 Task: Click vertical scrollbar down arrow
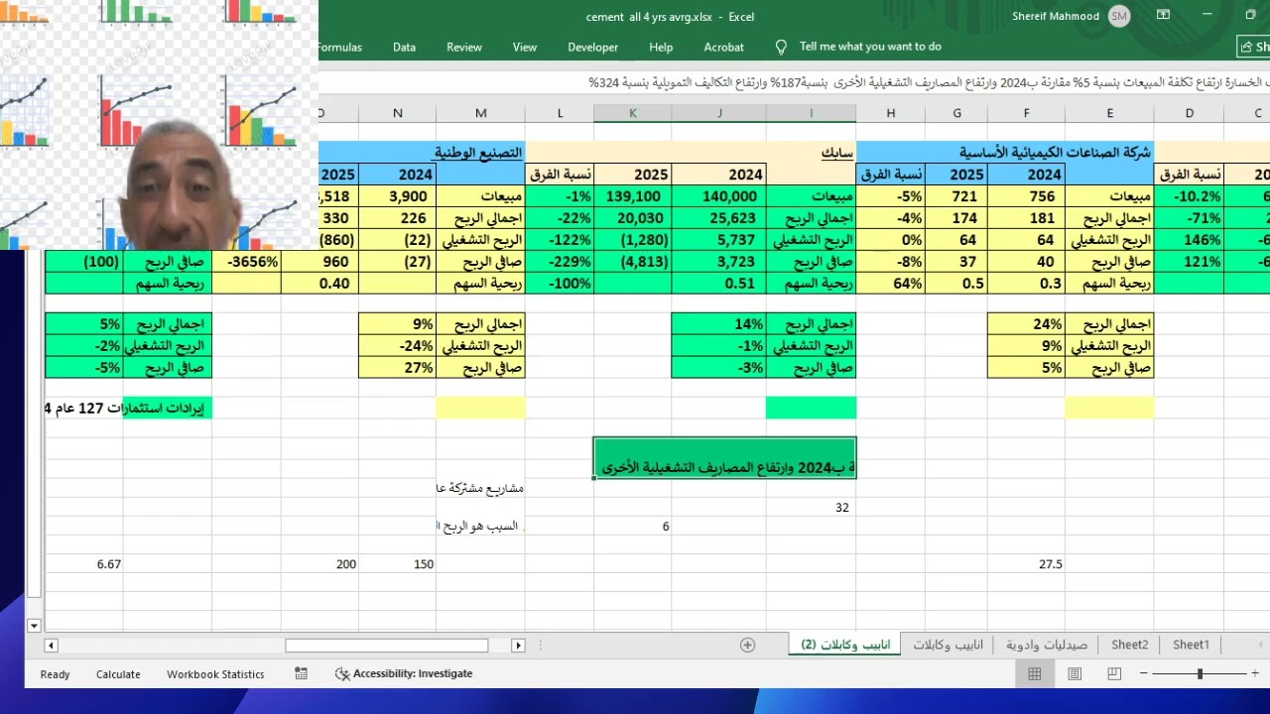click(x=34, y=626)
